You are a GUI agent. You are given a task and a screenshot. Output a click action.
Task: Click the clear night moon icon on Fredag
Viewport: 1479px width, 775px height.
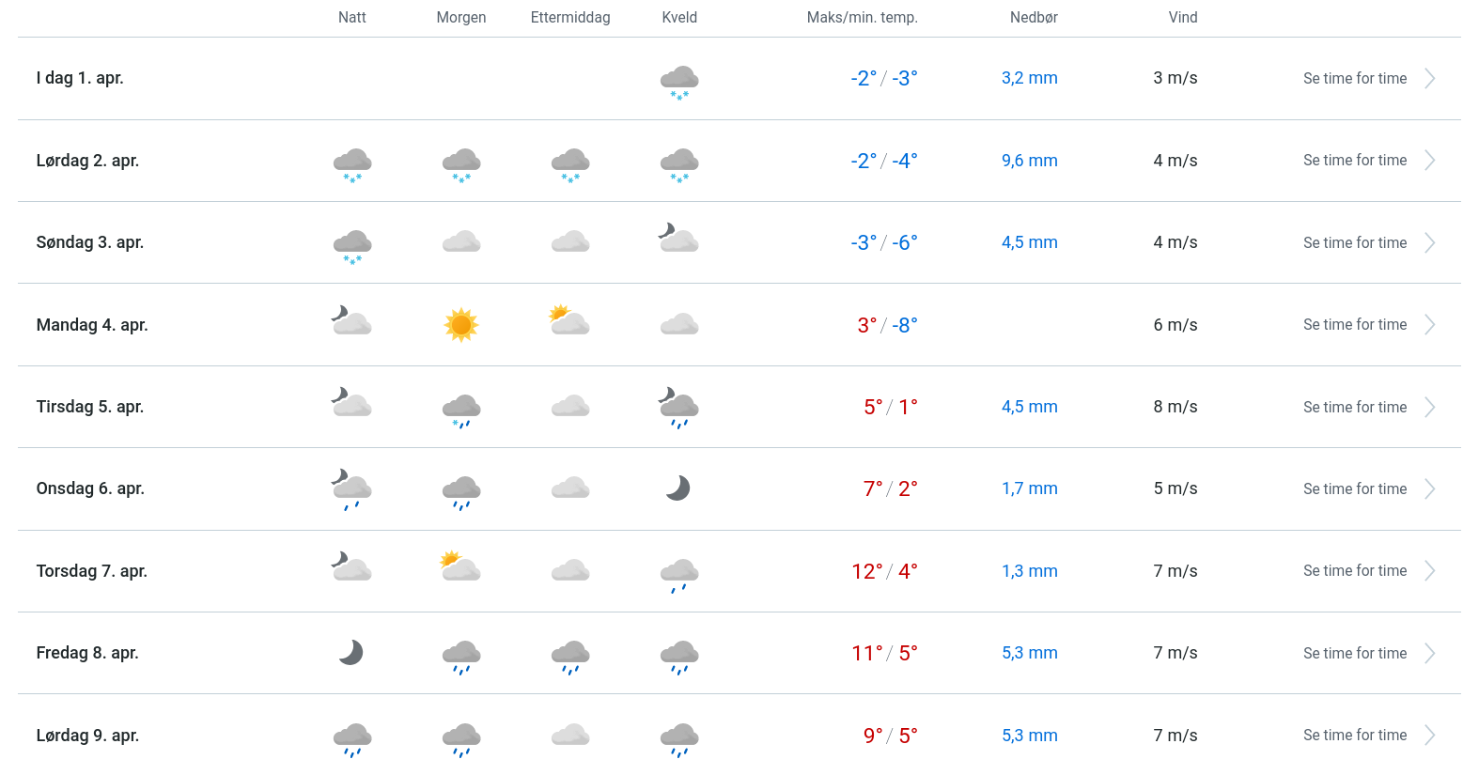click(x=351, y=653)
